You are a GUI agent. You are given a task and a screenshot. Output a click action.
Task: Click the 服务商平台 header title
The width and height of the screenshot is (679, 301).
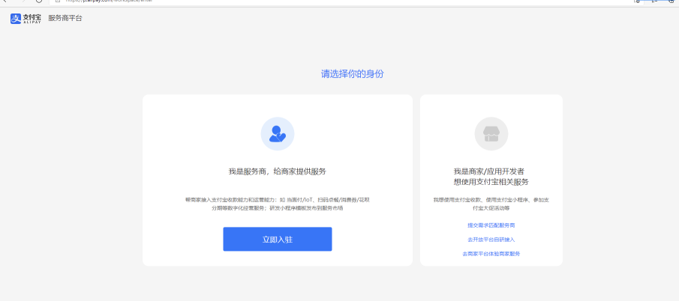[x=65, y=18]
